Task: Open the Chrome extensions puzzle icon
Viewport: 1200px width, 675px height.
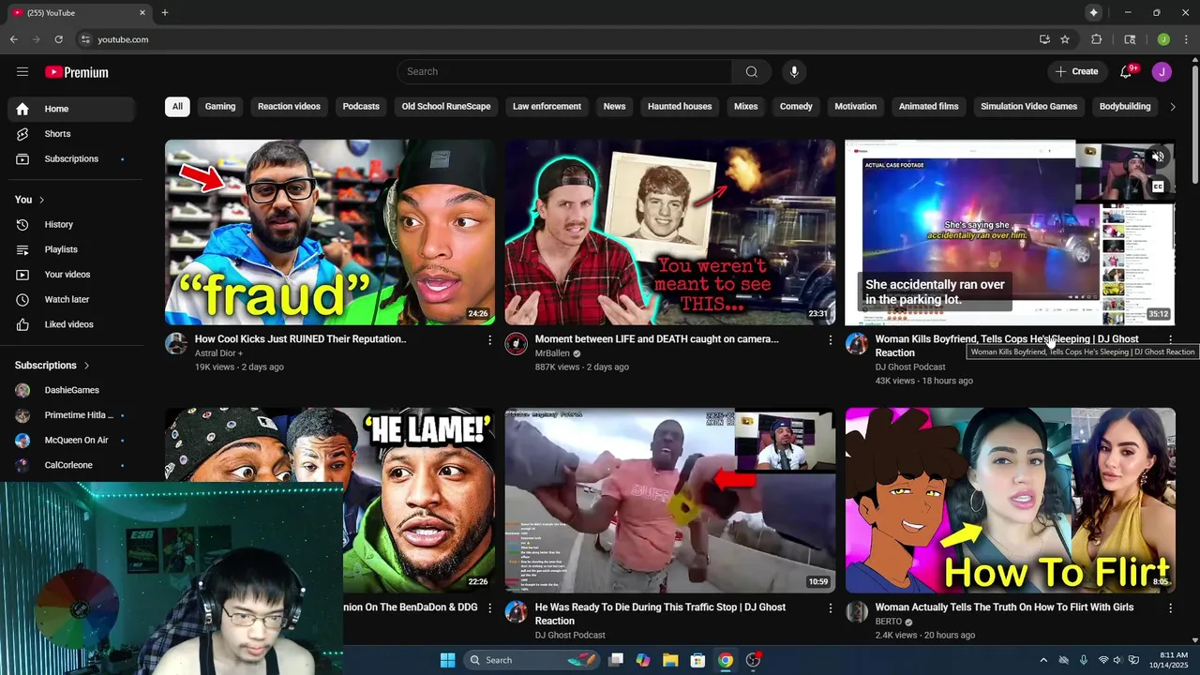Action: (1096, 39)
